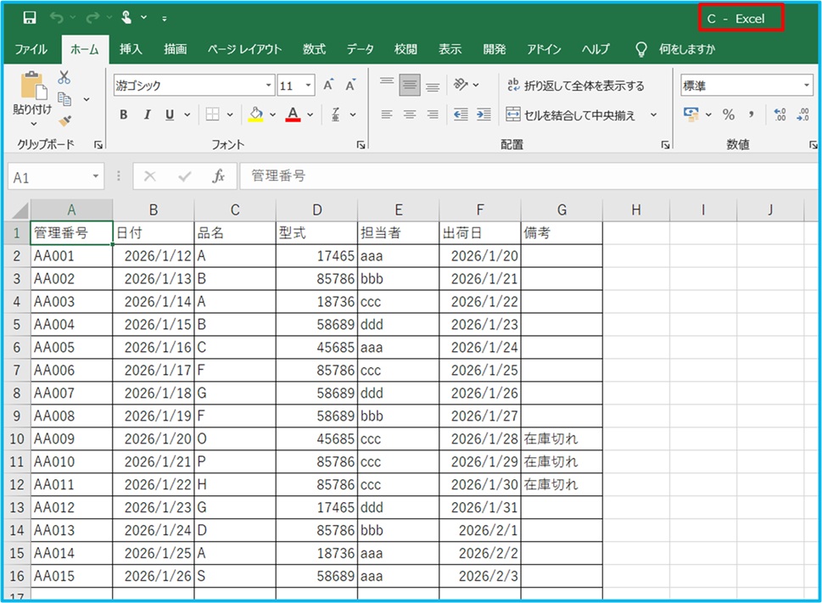Open the データ ribbon tab
The width and height of the screenshot is (822, 603).
pyautogui.click(x=360, y=49)
